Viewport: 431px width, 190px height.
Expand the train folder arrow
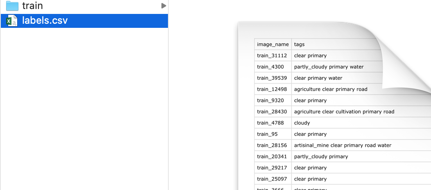point(163,6)
